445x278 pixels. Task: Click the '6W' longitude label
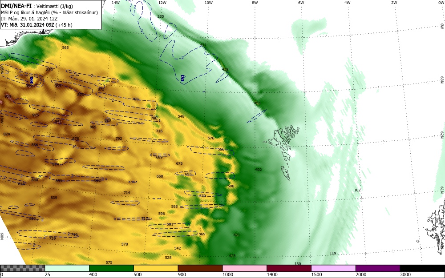[x=301, y=3]
